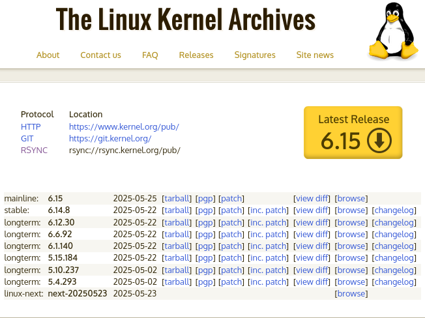425x318 pixels.
Task: Browse the longterm 6.6.92 tree
Action: pyautogui.click(x=351, y=235)
